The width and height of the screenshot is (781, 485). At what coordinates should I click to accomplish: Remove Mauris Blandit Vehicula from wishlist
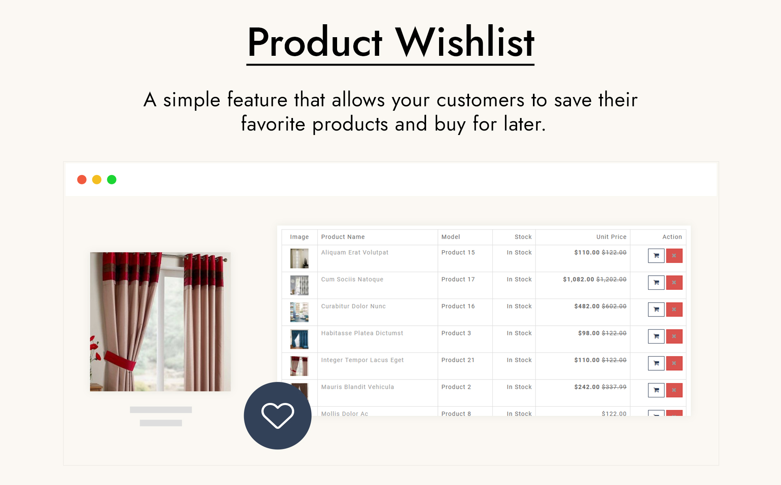pos(674,390)
